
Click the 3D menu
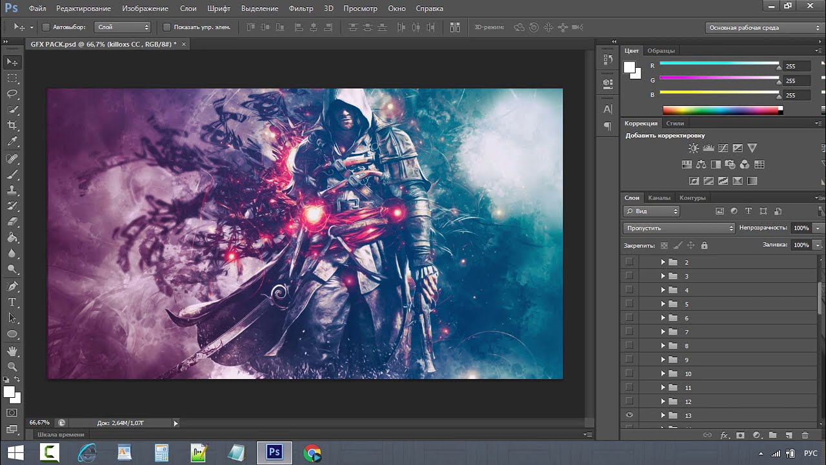328,8
